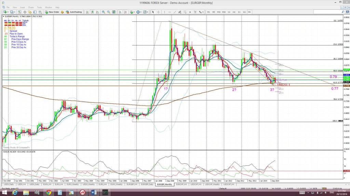
Task: Open the Insert menu
Action: [x=22, y=7]
